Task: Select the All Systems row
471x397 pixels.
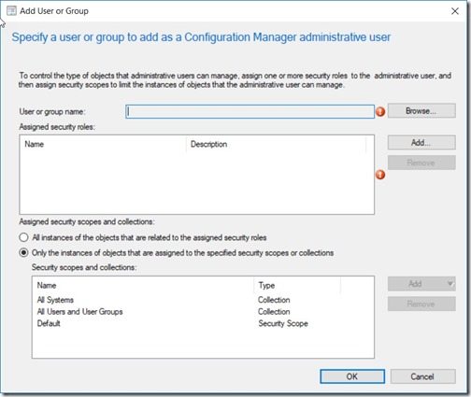Action: pos(203,300)
